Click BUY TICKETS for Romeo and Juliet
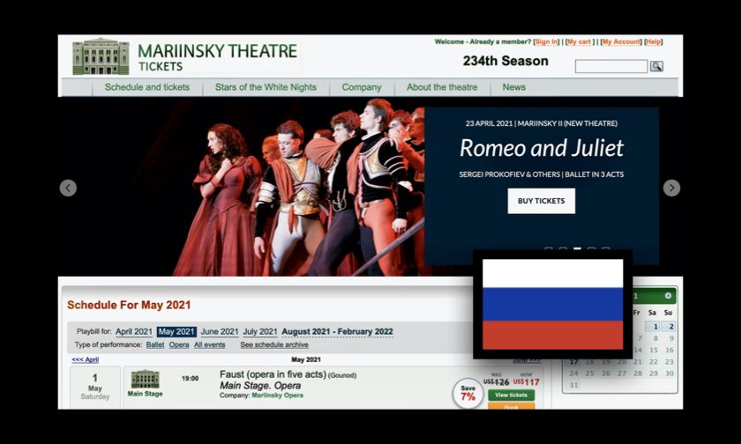 coord(541,201)
